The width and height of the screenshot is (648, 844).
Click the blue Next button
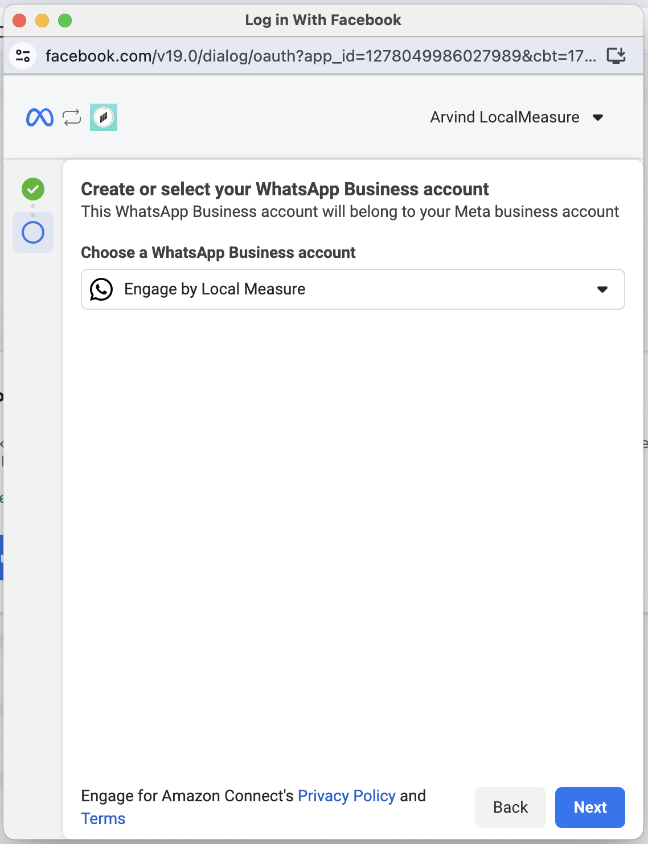590,807
